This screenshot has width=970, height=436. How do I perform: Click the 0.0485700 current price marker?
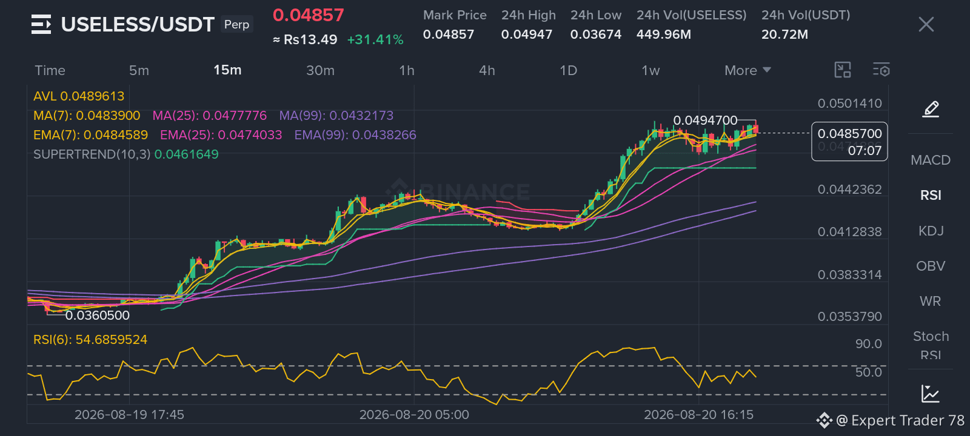click(x=849, y=142)
